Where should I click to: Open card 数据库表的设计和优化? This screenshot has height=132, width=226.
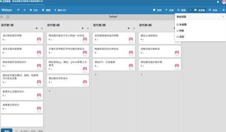tap(114, 51)
